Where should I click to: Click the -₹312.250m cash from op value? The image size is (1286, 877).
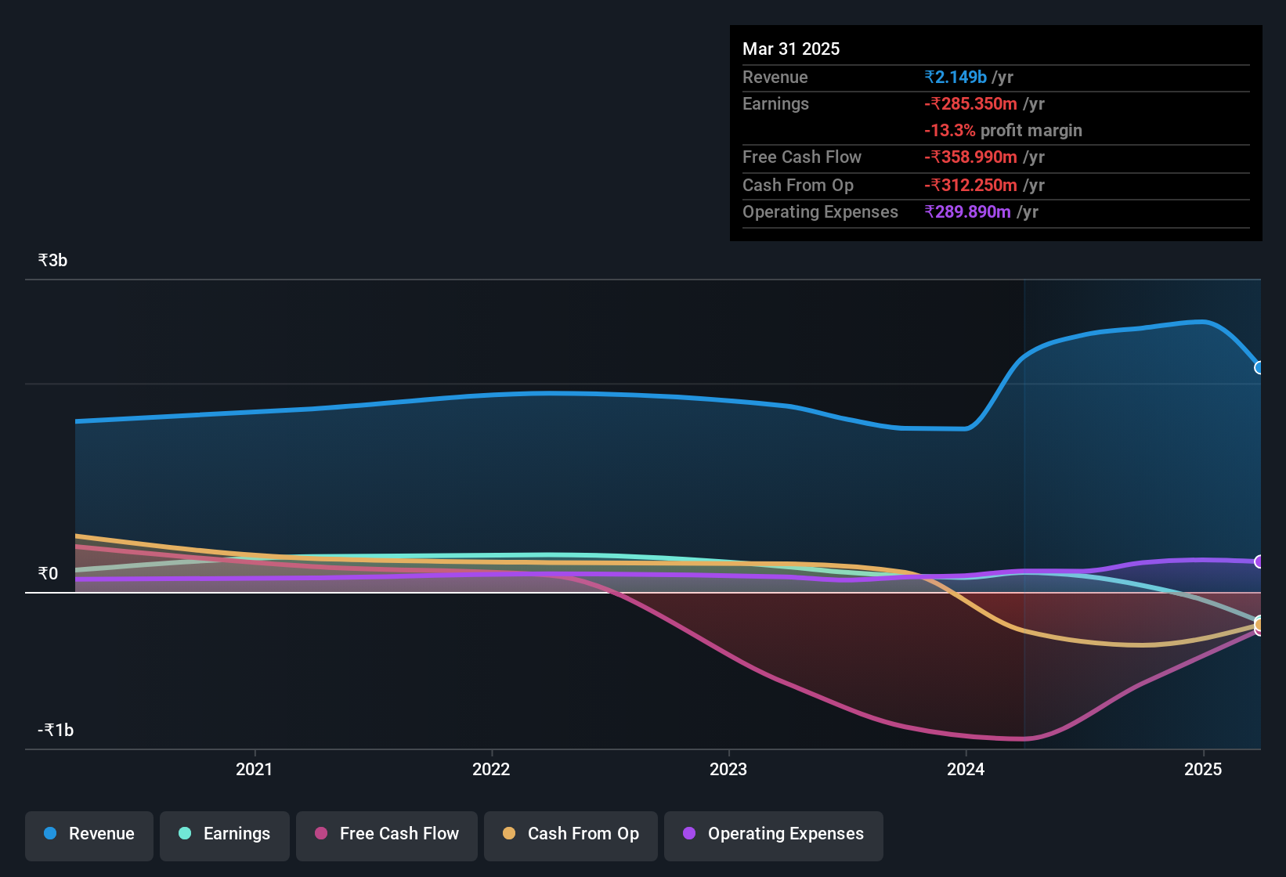click(x=971, y=185)
